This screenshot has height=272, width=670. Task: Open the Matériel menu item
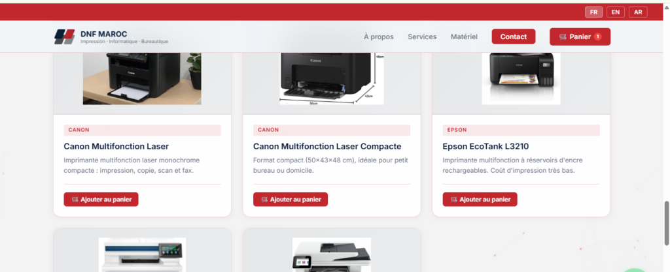tap(464, 37)
